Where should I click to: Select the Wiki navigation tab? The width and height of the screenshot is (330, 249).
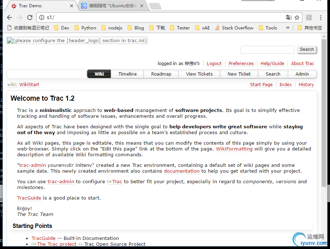[x=99, y=74]
